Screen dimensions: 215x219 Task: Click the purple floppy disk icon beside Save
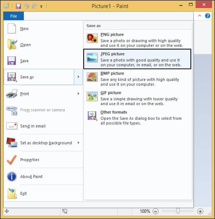12,61
